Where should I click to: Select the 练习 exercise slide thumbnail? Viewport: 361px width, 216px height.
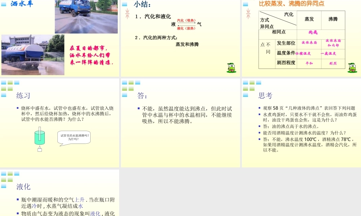coord(60,123)
